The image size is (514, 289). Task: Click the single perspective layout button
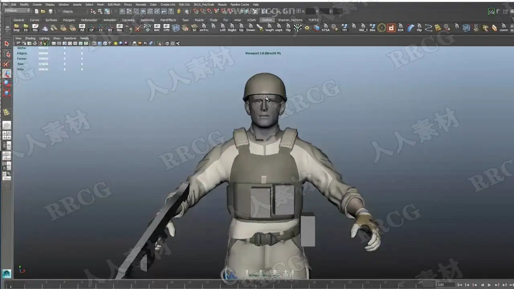pos(6,126)
